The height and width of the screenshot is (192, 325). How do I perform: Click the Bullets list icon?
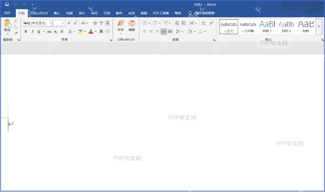click(145, 23)
